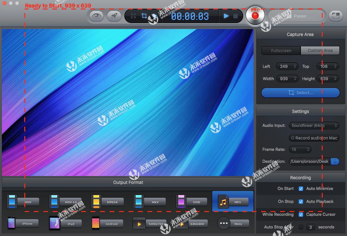Click the eye preview icon in toolbar
This screenshot has height=236, width=347.
(96, 16)
